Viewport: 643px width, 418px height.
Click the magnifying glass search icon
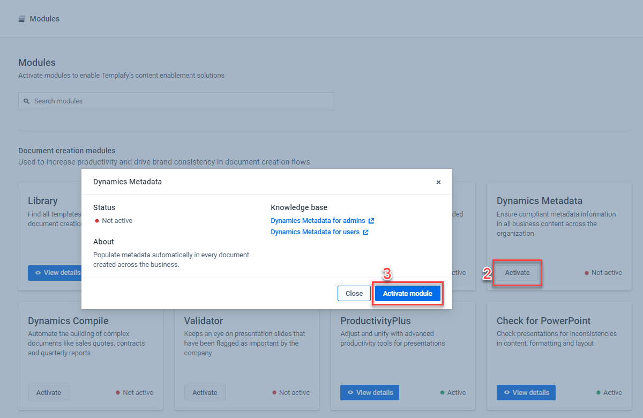(x=26, y=101)
